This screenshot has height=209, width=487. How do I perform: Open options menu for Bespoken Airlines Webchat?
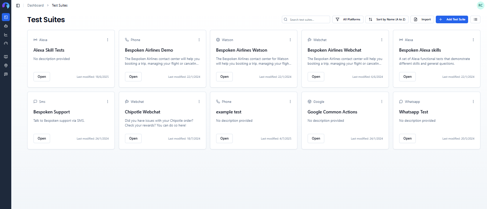pyautogui.click(x=382, y=40)
